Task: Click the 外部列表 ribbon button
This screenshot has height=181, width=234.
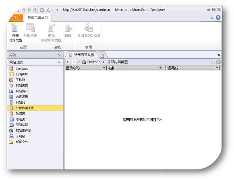Action: (30, 31)
